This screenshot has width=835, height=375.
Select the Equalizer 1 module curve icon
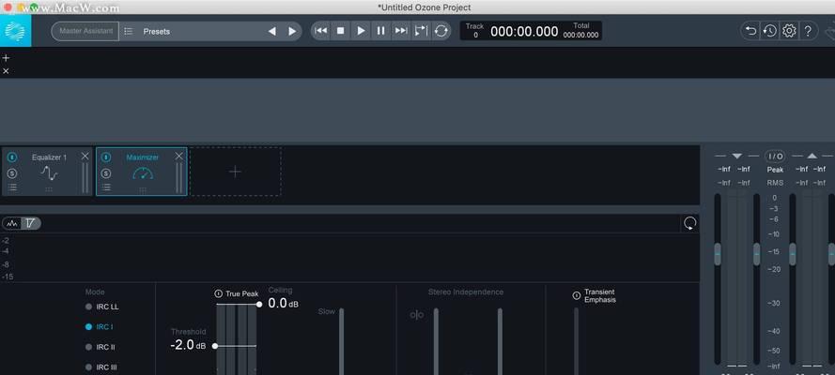[50, 173]
